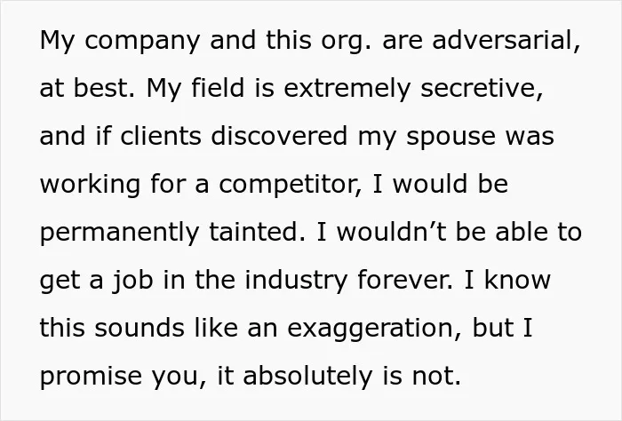Click the word "forever"
The height and width of the screenshot is (421, 622).
[x=402, y=280]
